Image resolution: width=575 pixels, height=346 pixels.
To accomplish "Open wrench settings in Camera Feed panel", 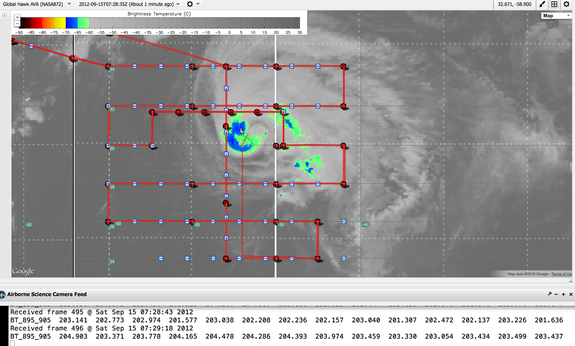I will pyautogui.click(x=550, y=294).
